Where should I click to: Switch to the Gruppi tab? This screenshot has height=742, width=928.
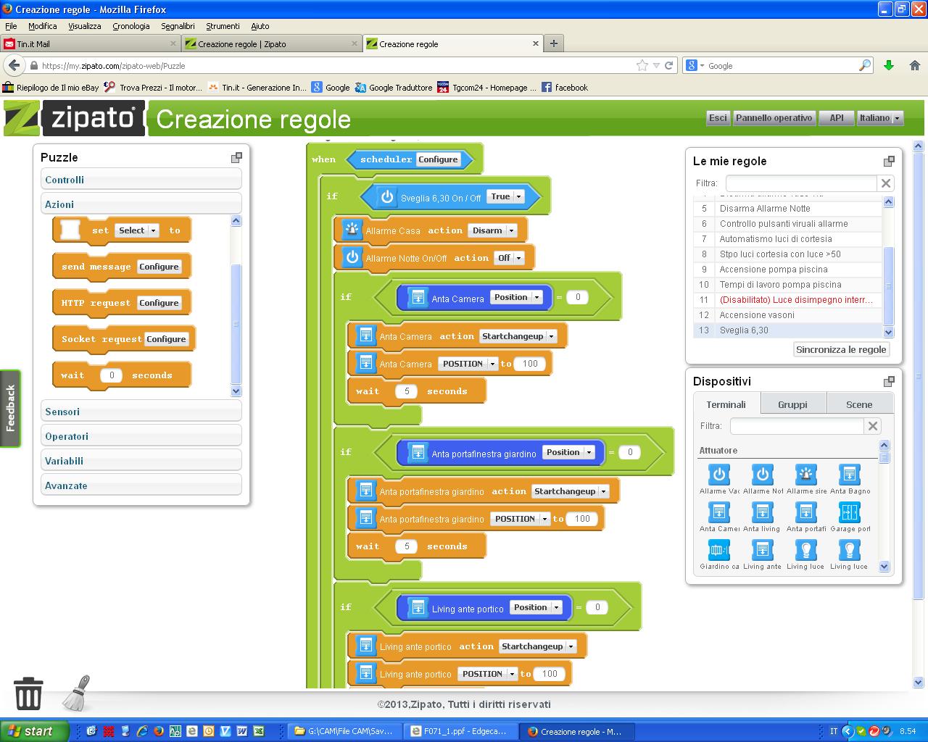click(x=792, y=404)
